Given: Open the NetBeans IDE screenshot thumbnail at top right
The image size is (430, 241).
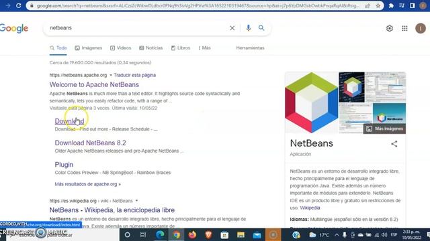Looking at the screenshot, I should 386,87.
